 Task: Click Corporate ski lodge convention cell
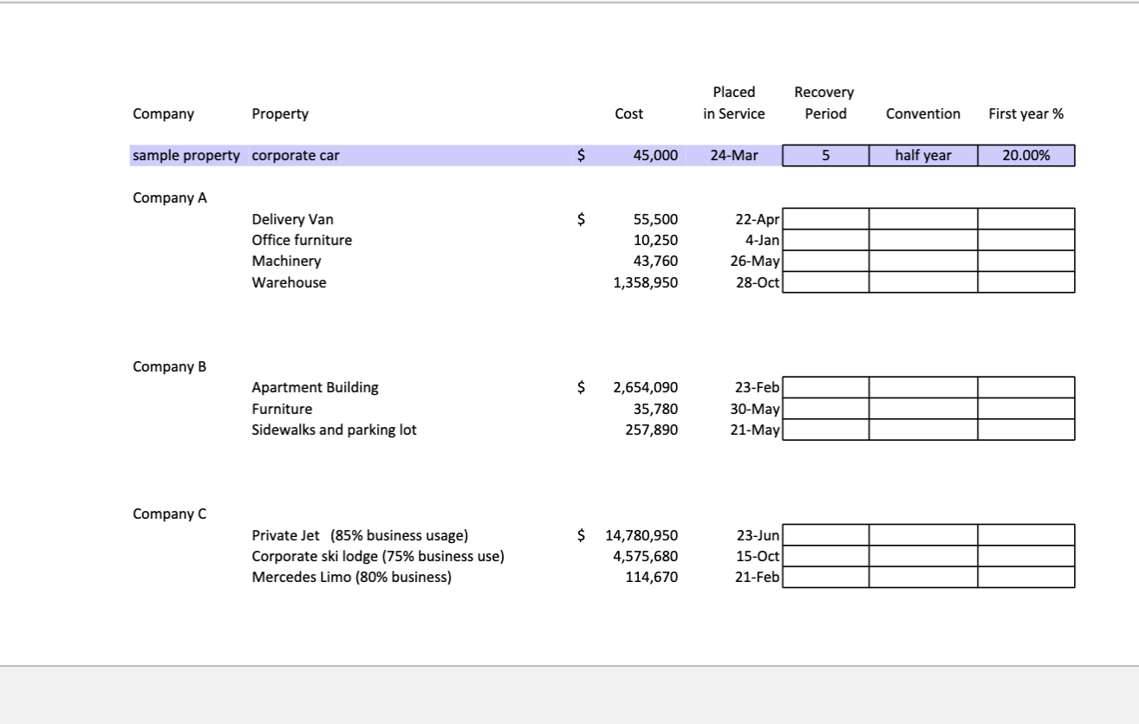[923, 556]
